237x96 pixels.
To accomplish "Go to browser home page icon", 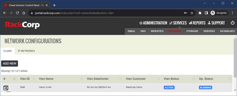I will (x=24, y=13).
